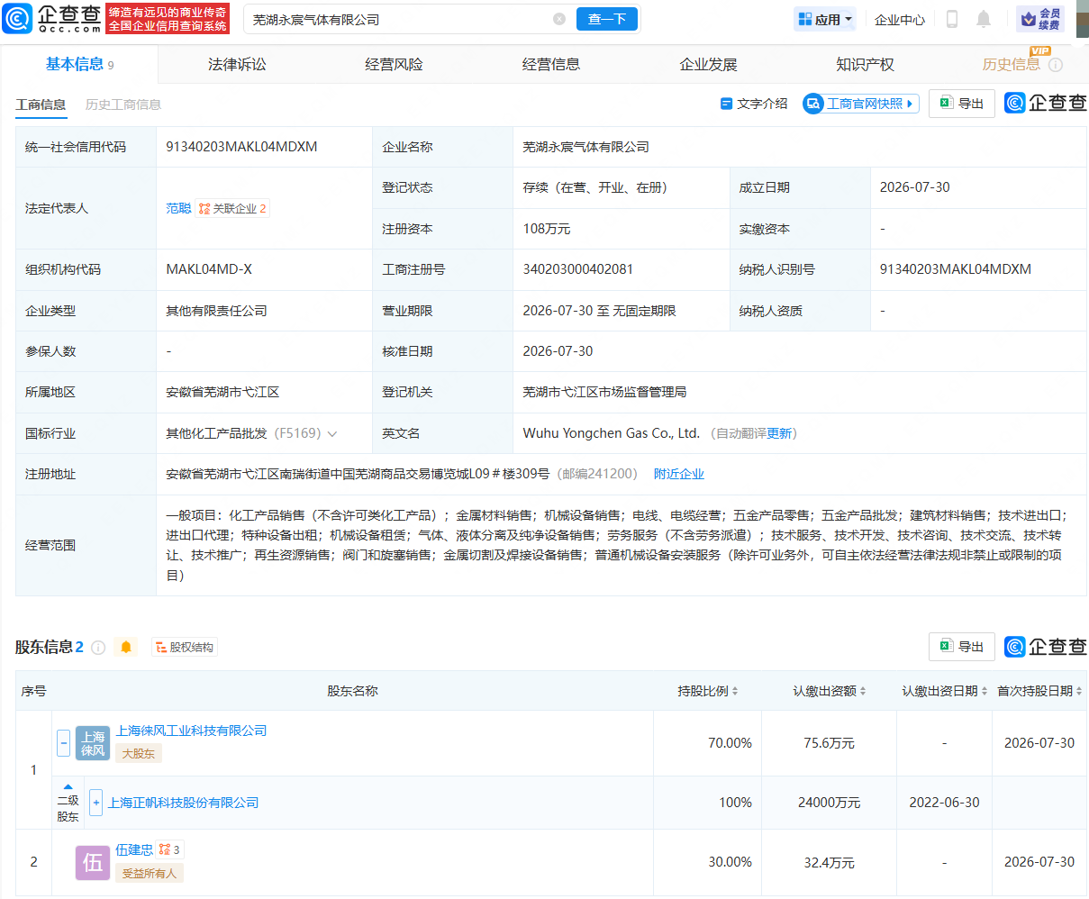Click 32.4万元 contribution value
Viewport: 1089px width, 899px height.
point(830,862)
